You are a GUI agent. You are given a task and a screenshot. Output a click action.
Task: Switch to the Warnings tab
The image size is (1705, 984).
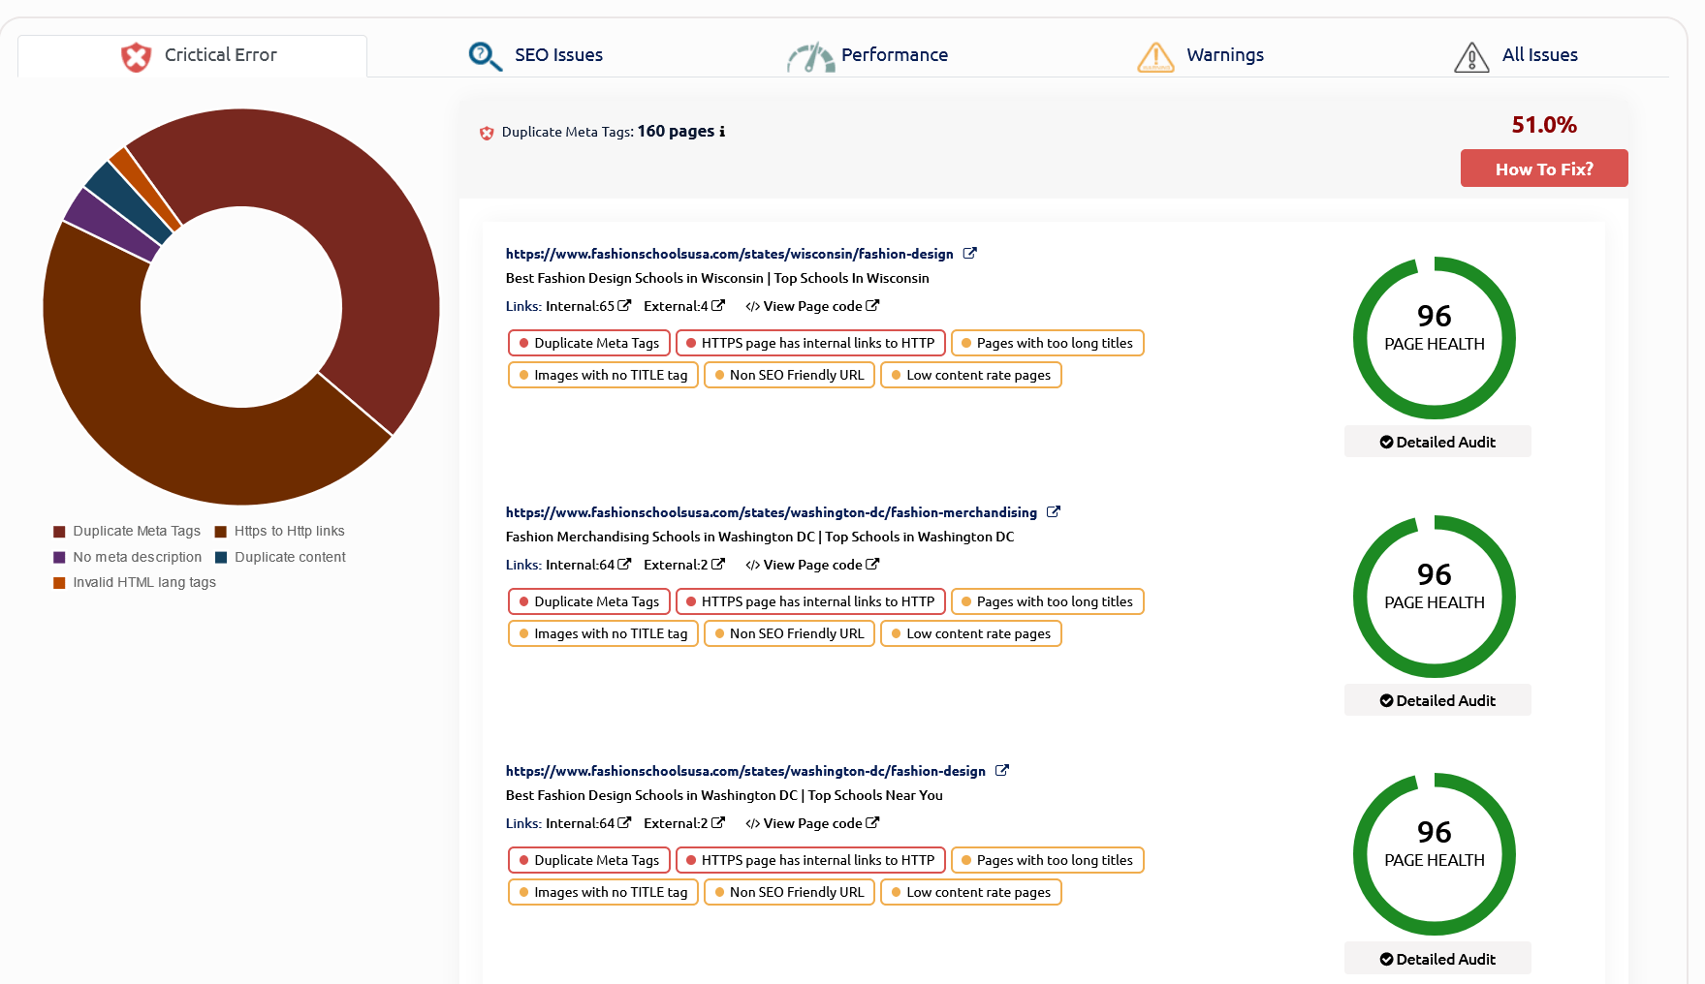pos(1201,55)
